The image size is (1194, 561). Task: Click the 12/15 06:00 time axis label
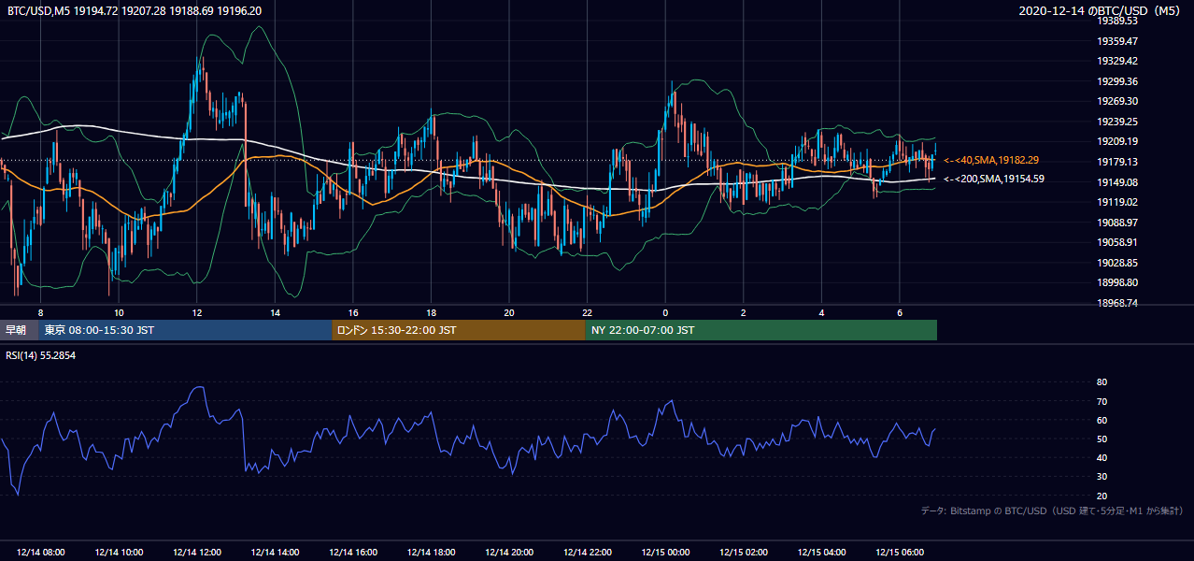click(900, 553)
